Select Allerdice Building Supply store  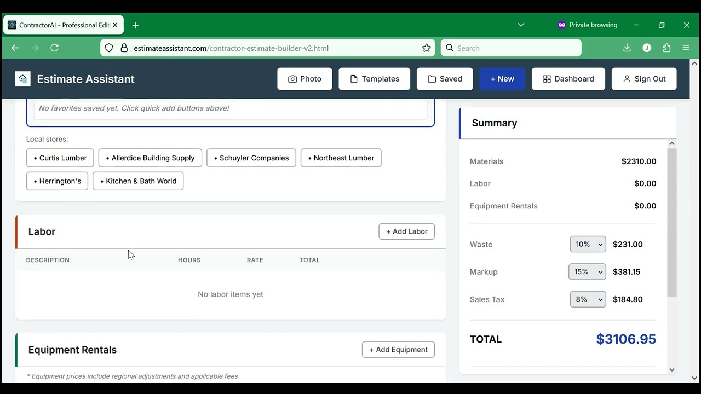150,158
